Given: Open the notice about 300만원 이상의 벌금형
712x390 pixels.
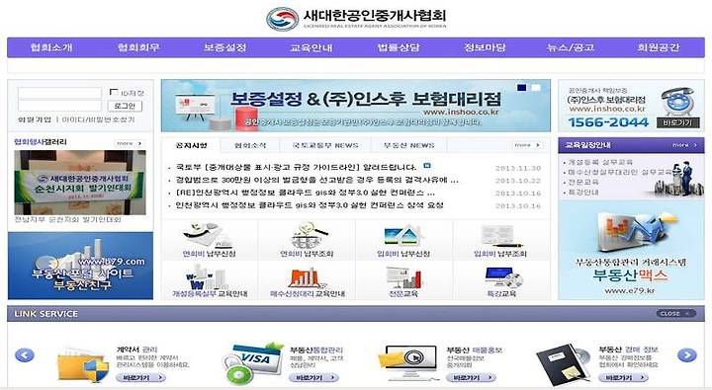Looking at the screenshot, I should [x=316, y=180].
